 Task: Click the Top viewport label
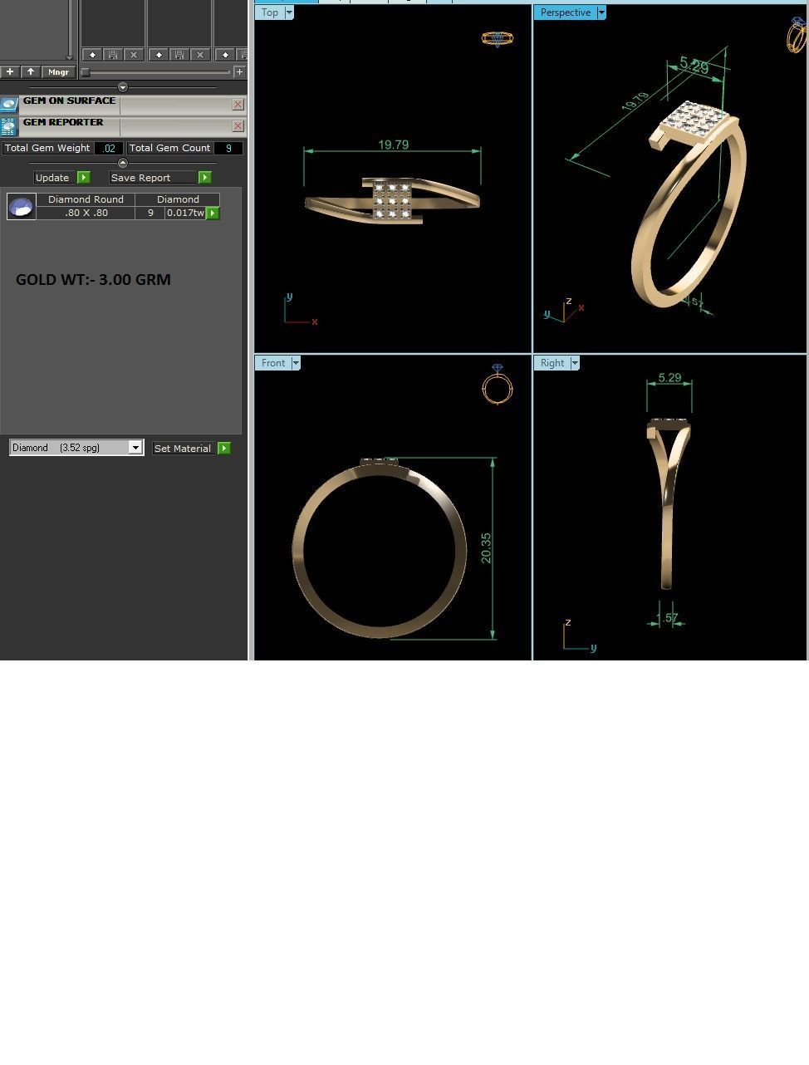[270, 12]
